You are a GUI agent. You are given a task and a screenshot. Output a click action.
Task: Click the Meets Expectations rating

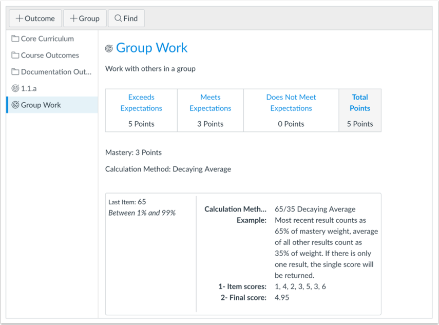[211, 103]
